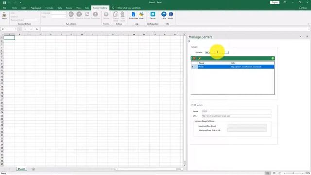Click the Hierarchy rule action icon
Image resolution: width=311 pixels, height=175 pixels.
pos(79,14)
